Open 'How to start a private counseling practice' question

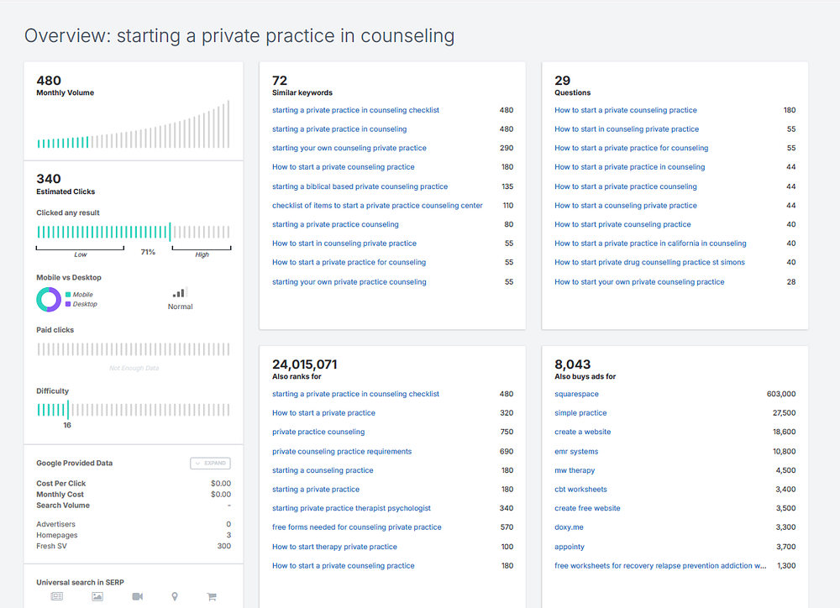click(626, 110)
